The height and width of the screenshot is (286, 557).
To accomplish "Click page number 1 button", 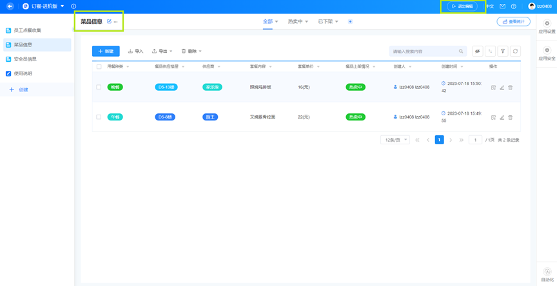I will (x=440, y=140).
